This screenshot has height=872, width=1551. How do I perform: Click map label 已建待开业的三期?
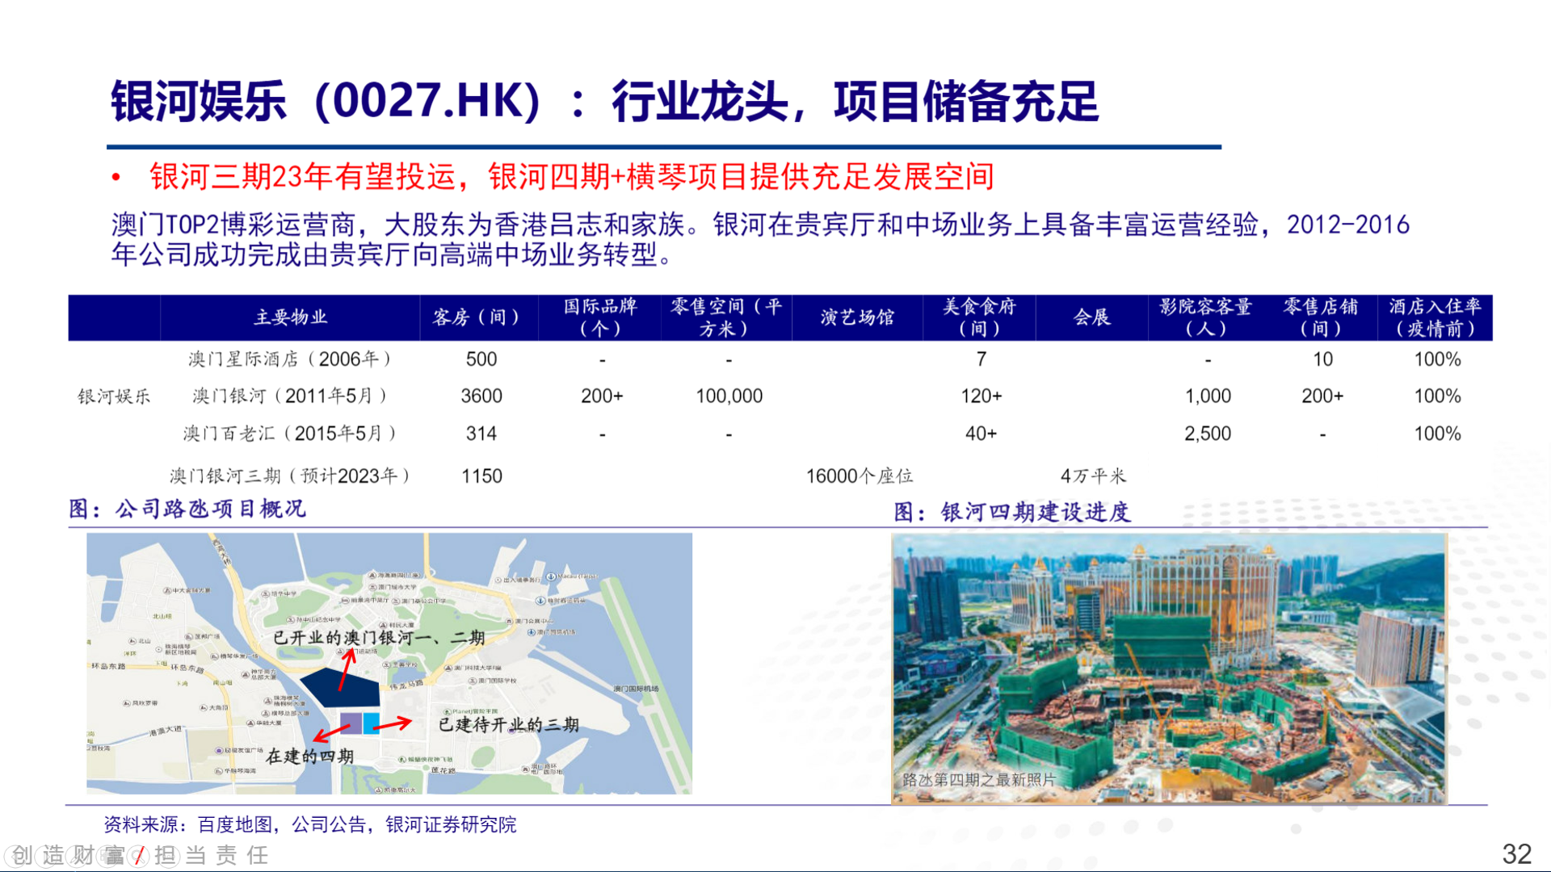coord(508,725)
